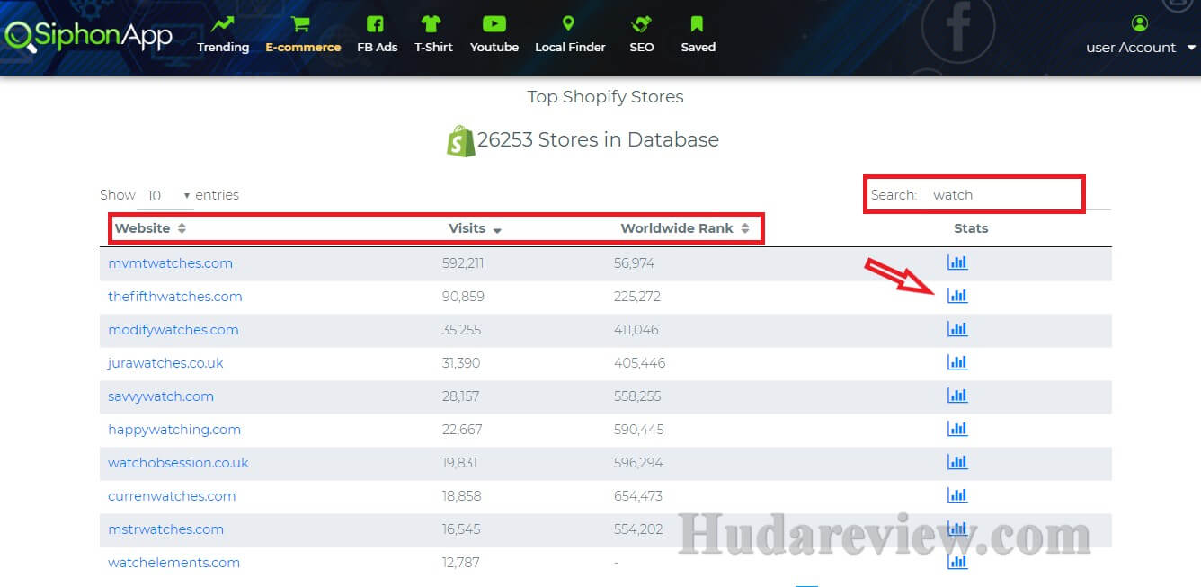Select the 411,046 worldwide rank value
Viewport: 1201px width, 587px height.
[x=636, y=330]
